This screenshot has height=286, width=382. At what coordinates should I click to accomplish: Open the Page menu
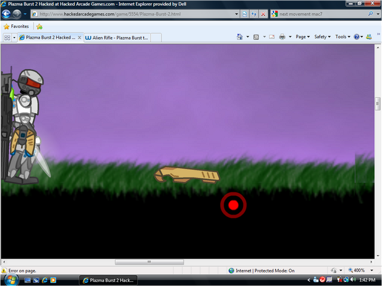point(303,37)
